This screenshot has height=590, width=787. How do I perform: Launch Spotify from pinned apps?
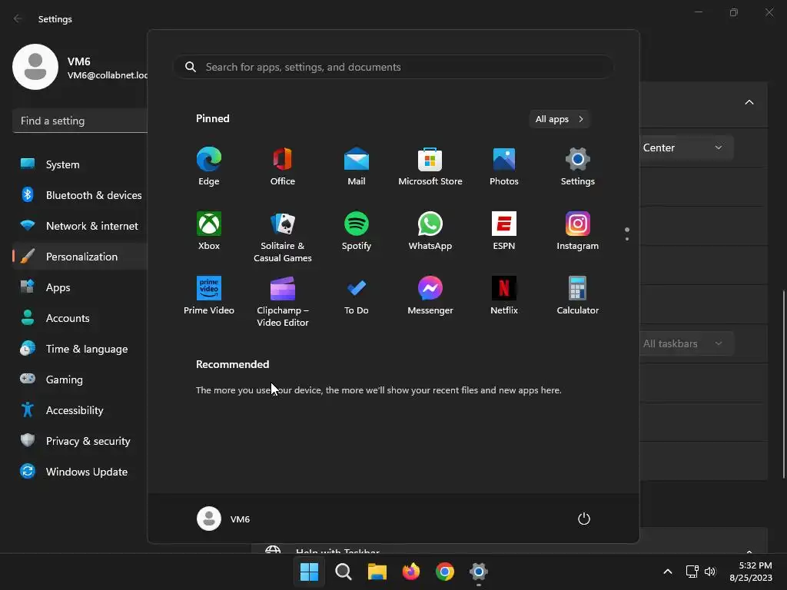(x=357, y=231)
